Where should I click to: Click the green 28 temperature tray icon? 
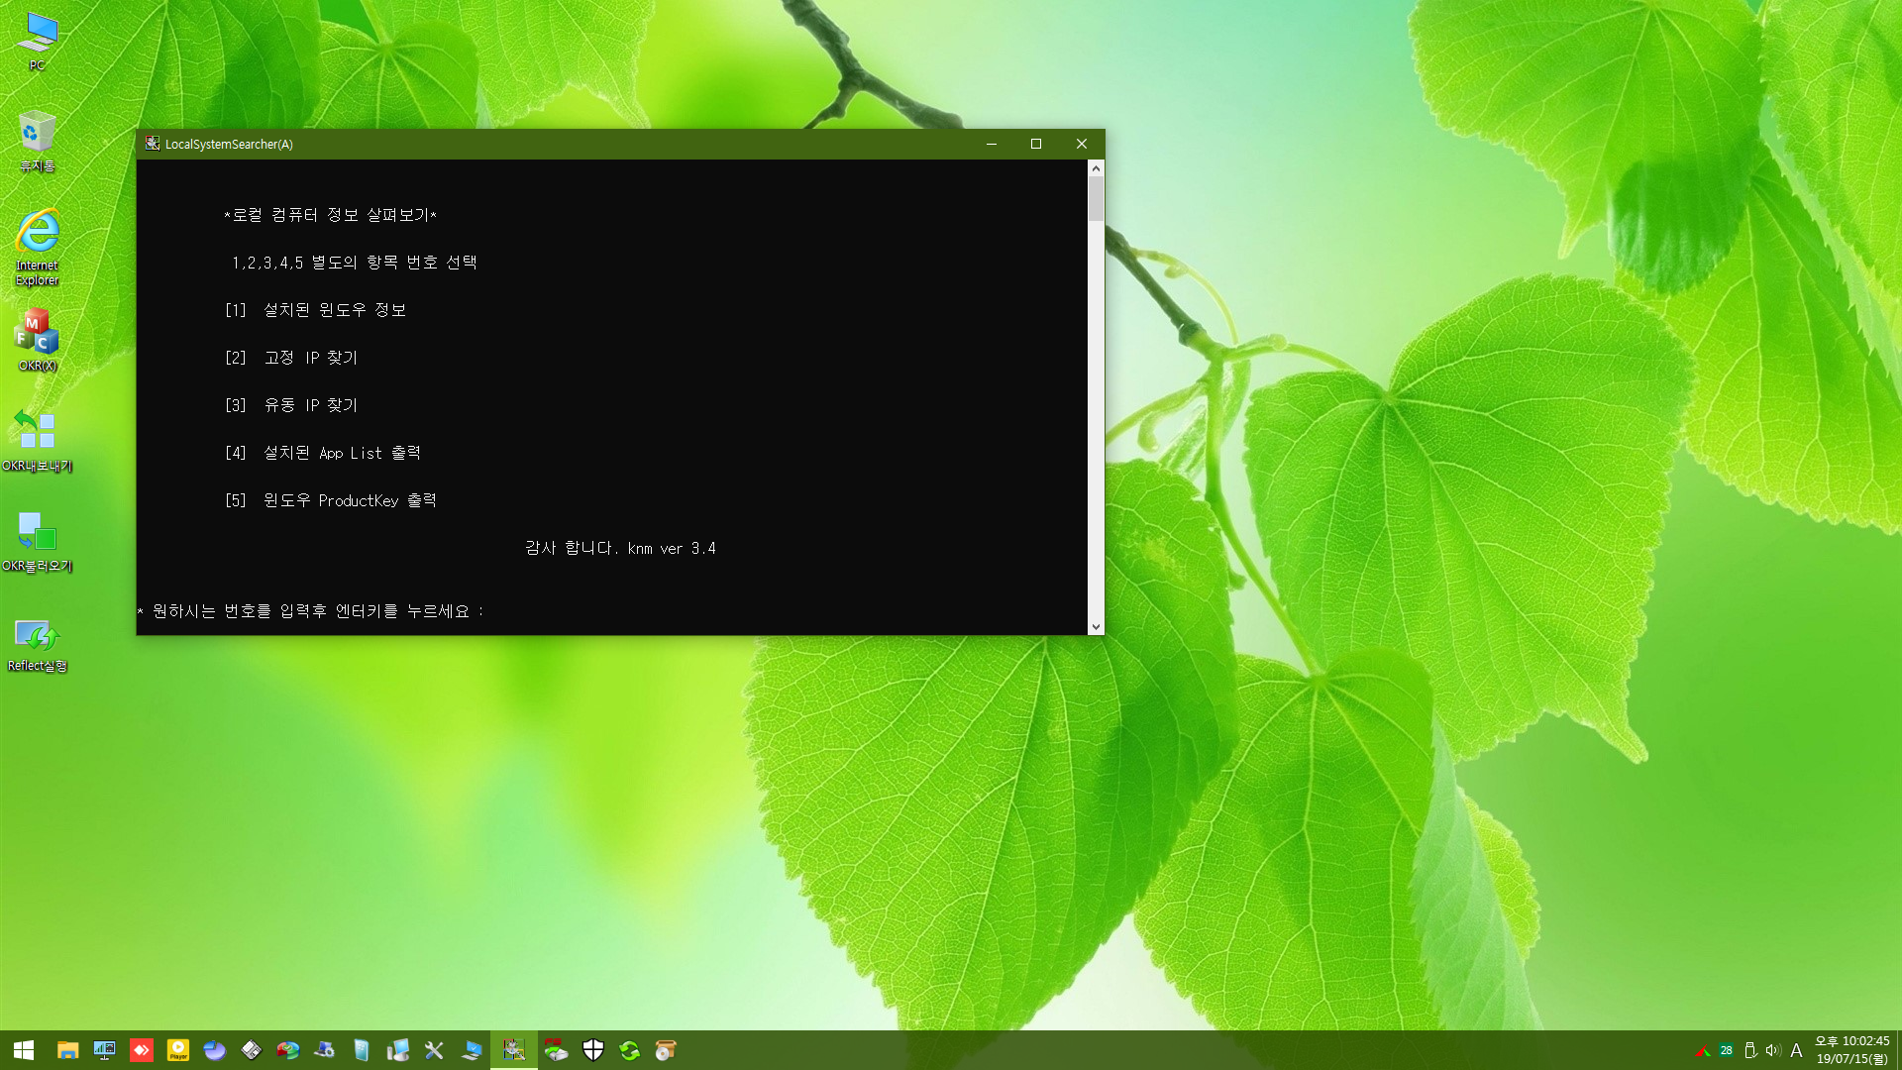coord(1727,1050)
